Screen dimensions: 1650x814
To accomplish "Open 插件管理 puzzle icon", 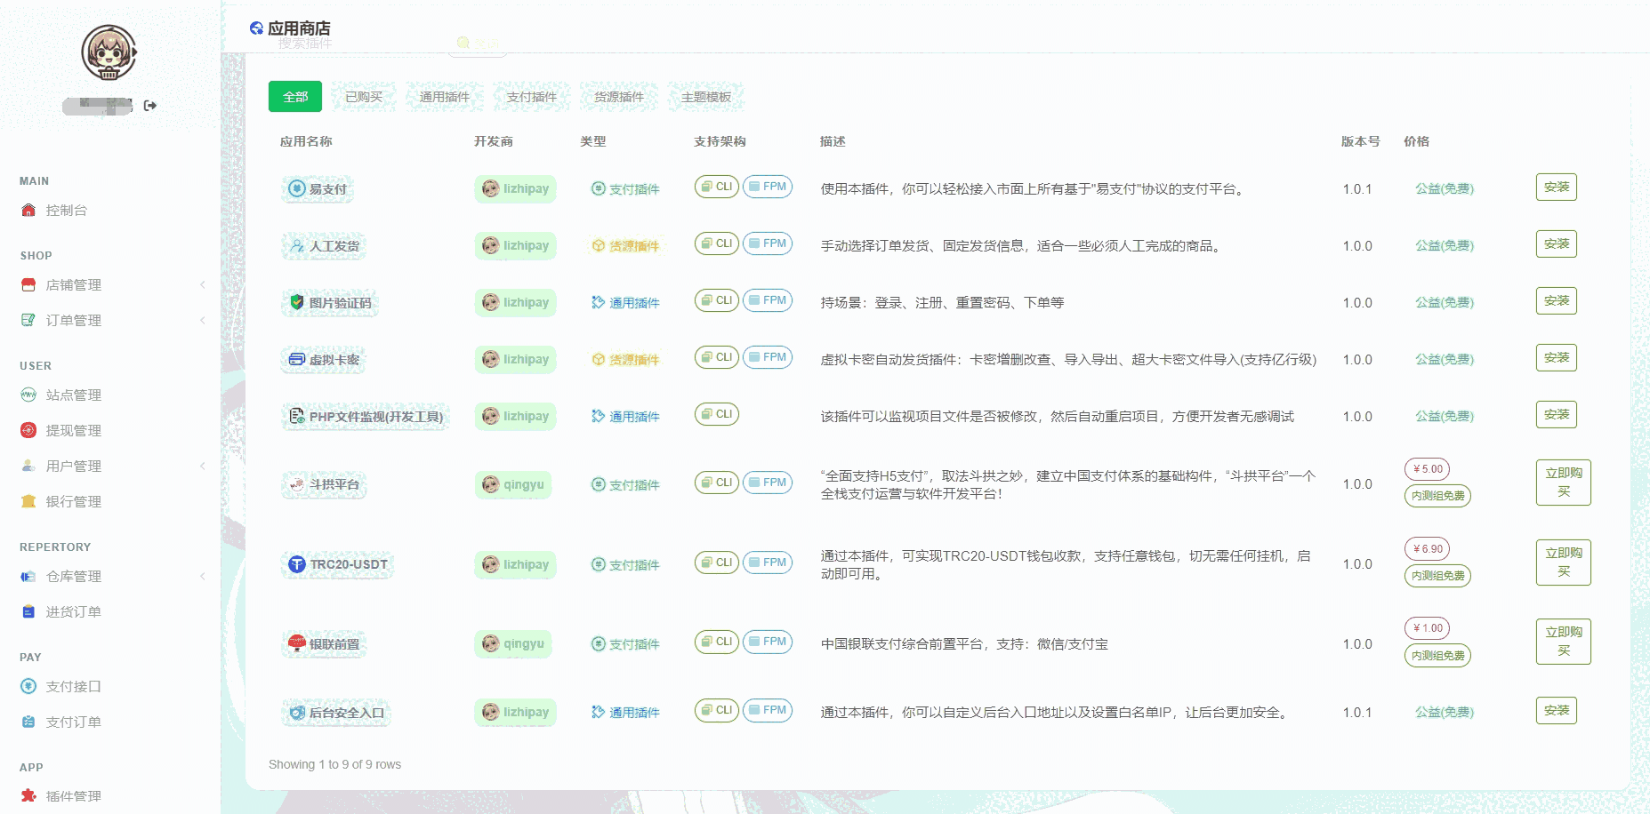I will tap(28, 796).
